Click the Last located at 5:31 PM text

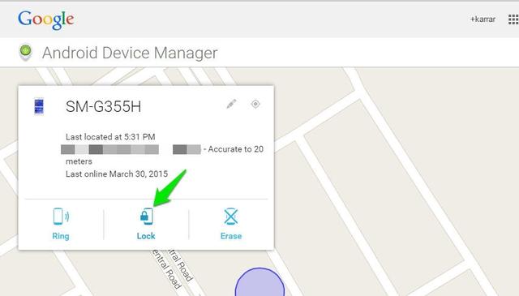(x=110, y=137)
